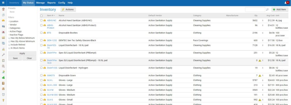The image size is (291, 105).
Task: Open the red cross medical sidebar icon
Action: (3, 32)
